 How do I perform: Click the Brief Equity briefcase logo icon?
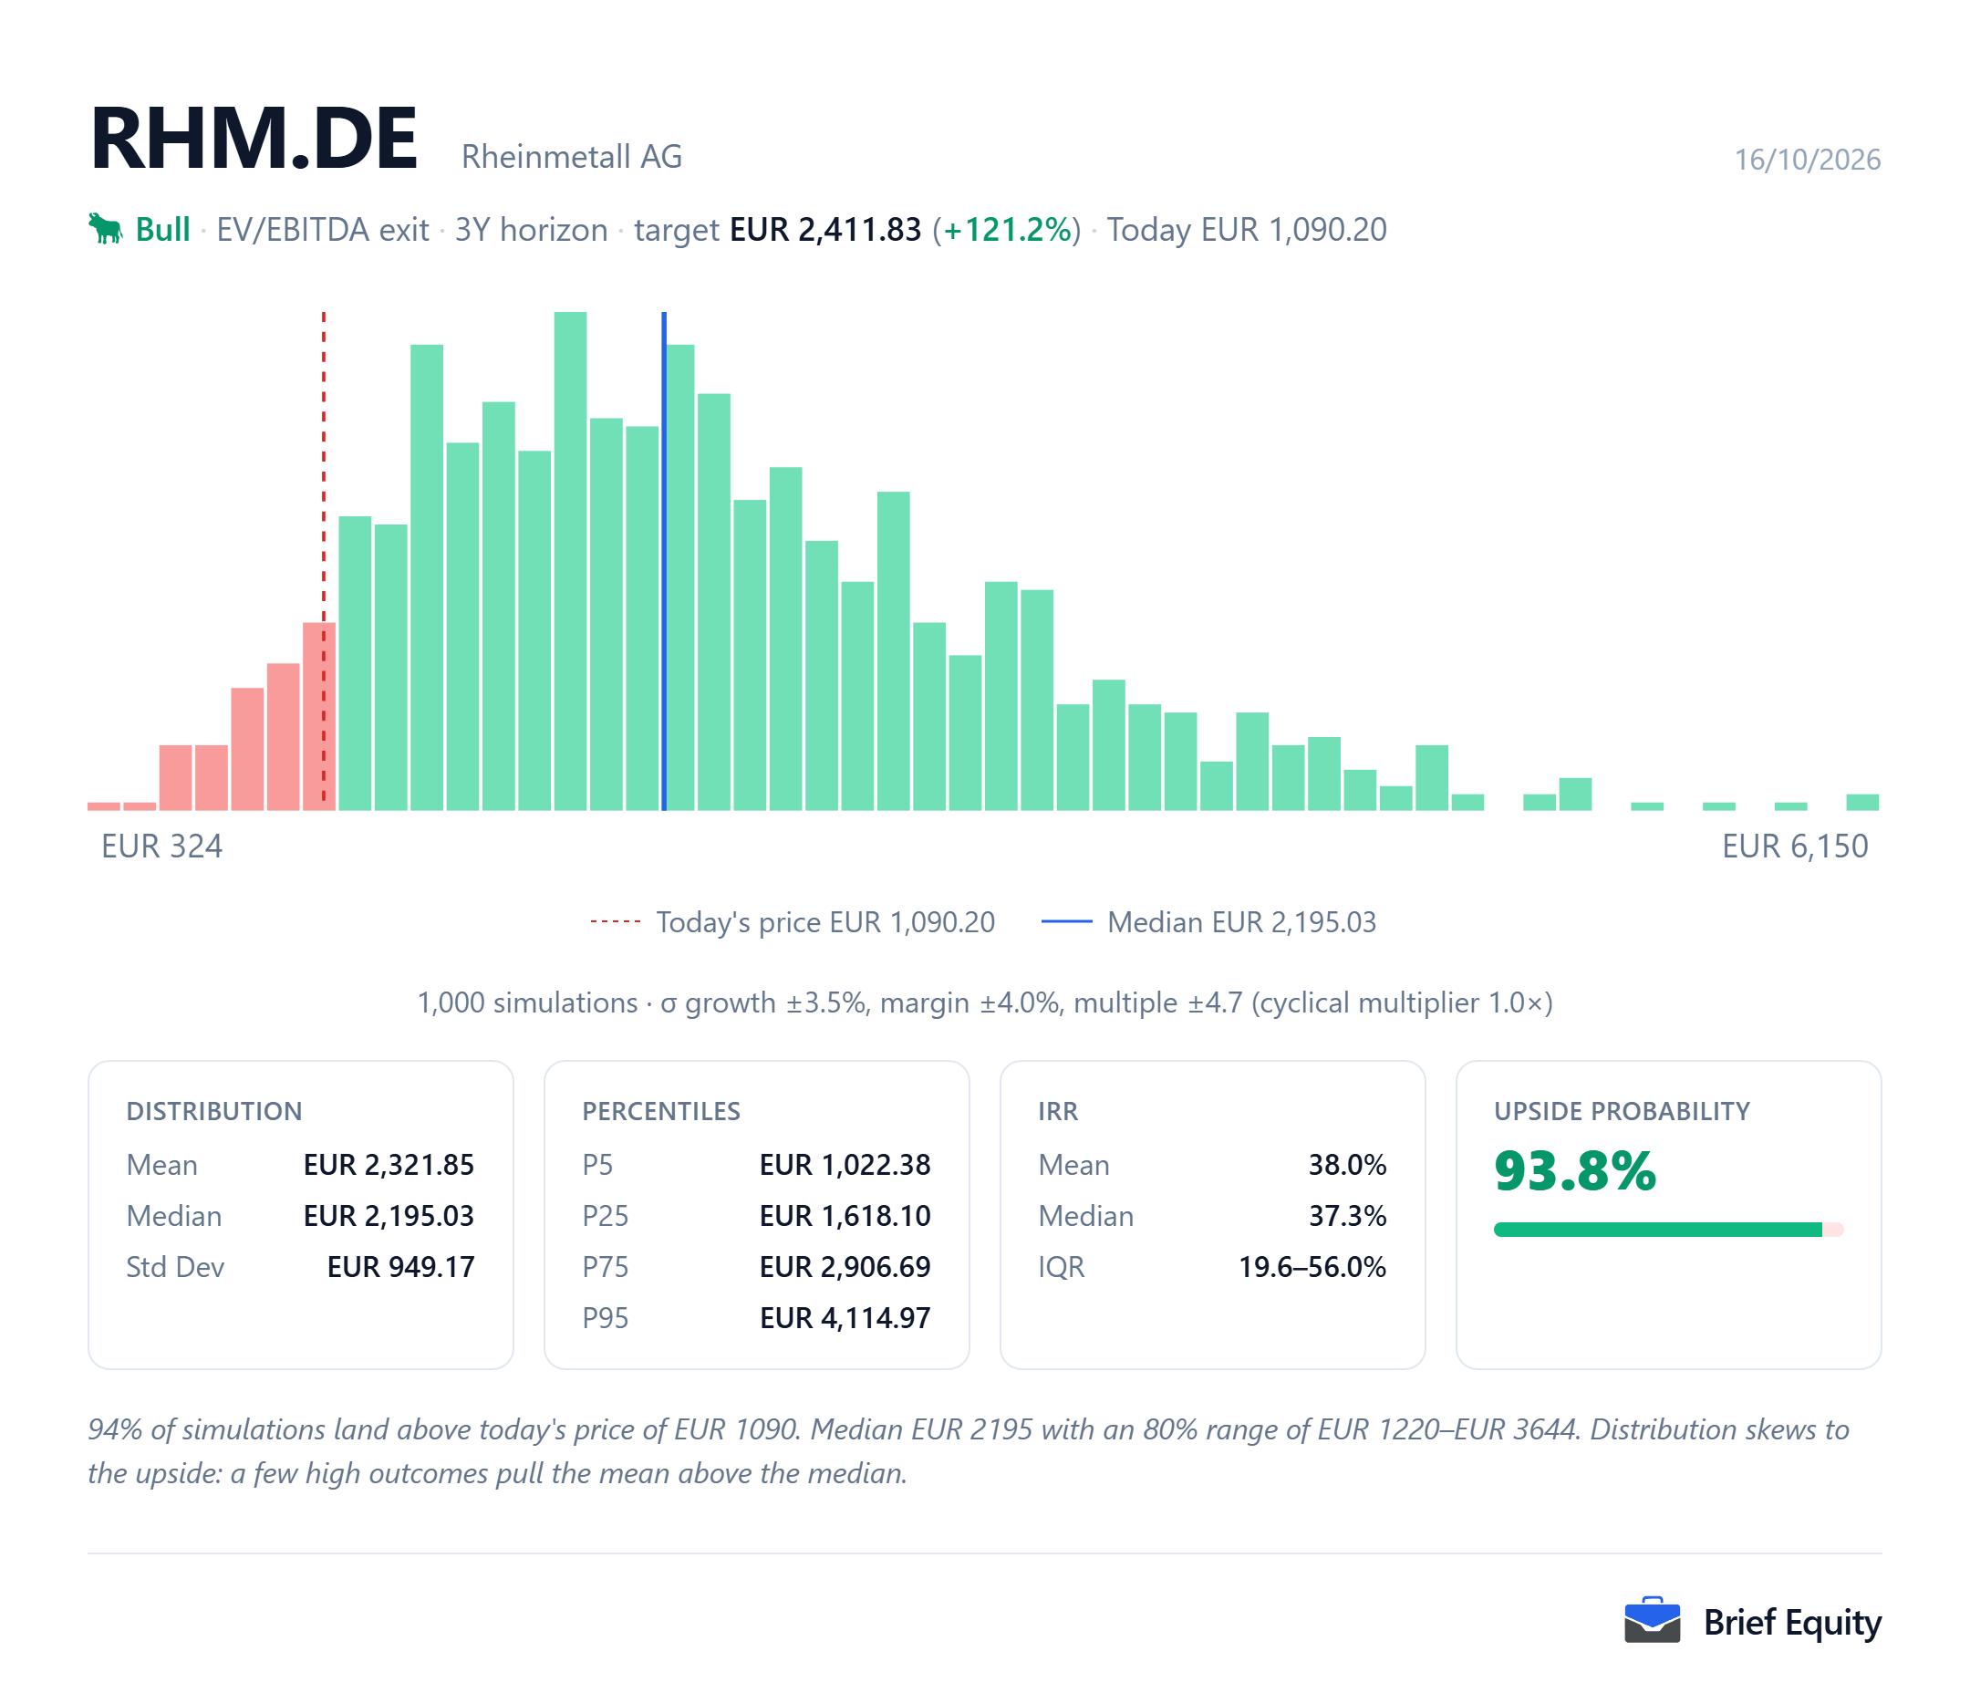pos(1653,1621)
